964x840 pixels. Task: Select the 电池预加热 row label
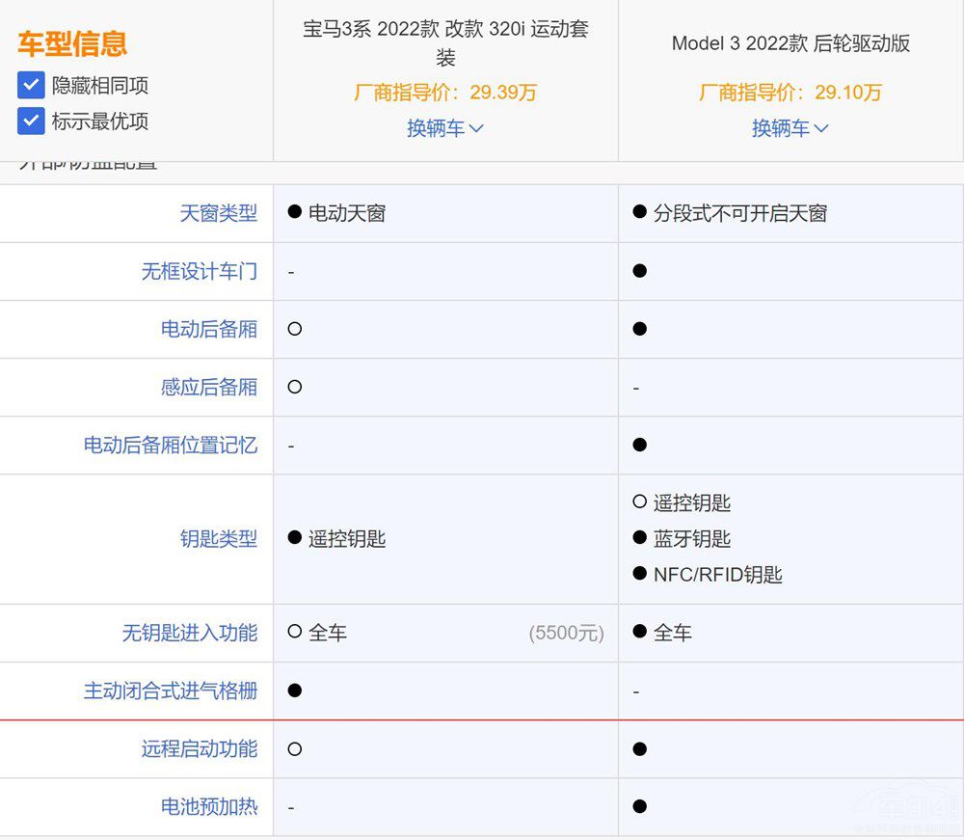208,806
